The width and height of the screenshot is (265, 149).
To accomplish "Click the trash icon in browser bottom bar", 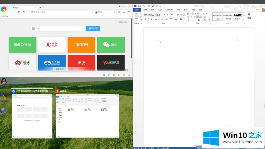I will click(114, 75).
